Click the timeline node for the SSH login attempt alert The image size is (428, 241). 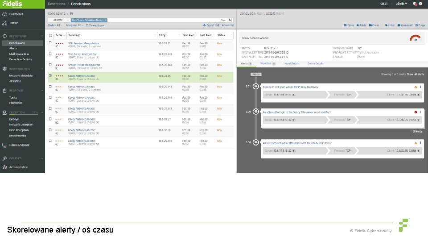[256, 112]
